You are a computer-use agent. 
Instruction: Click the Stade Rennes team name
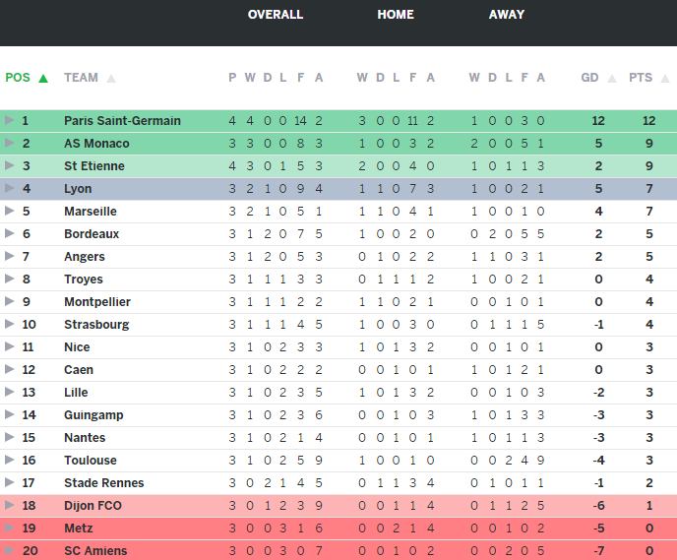coord(103,483)
